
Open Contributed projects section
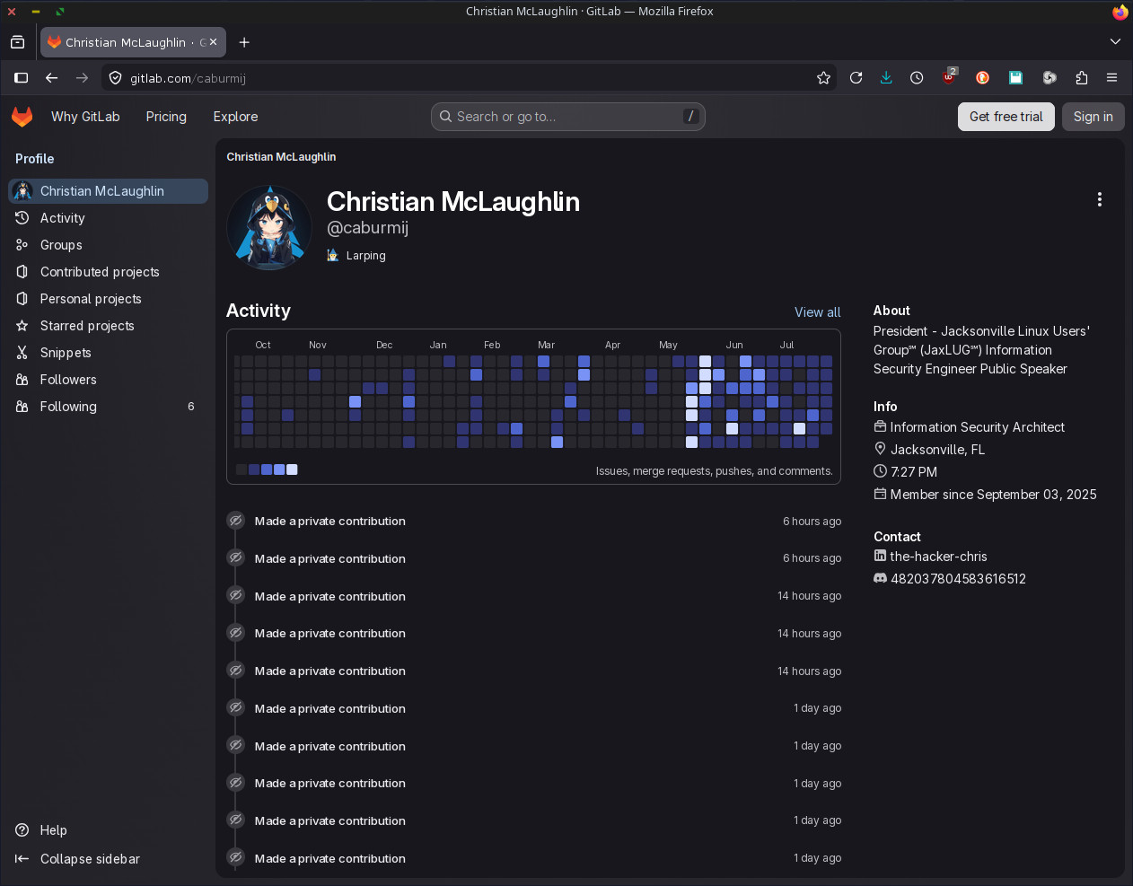pos(108,272)
